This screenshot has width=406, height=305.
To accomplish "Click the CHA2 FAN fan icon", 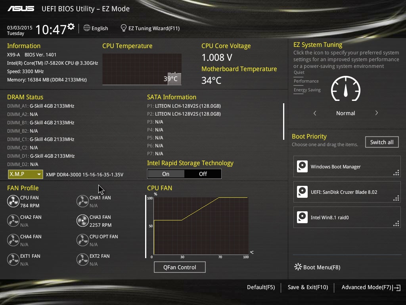I will click(13, 221).
